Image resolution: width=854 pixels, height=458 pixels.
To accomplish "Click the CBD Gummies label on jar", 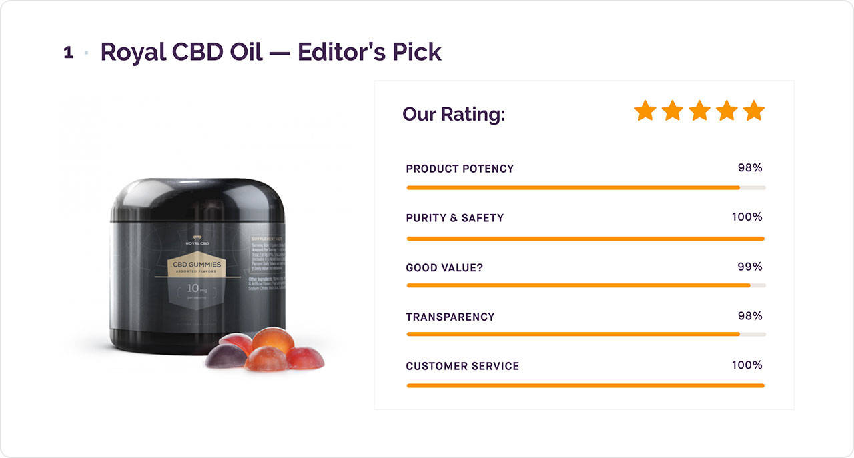I will click(x=197, y=265).
